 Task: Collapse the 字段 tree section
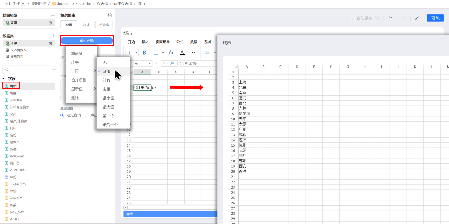4,79
